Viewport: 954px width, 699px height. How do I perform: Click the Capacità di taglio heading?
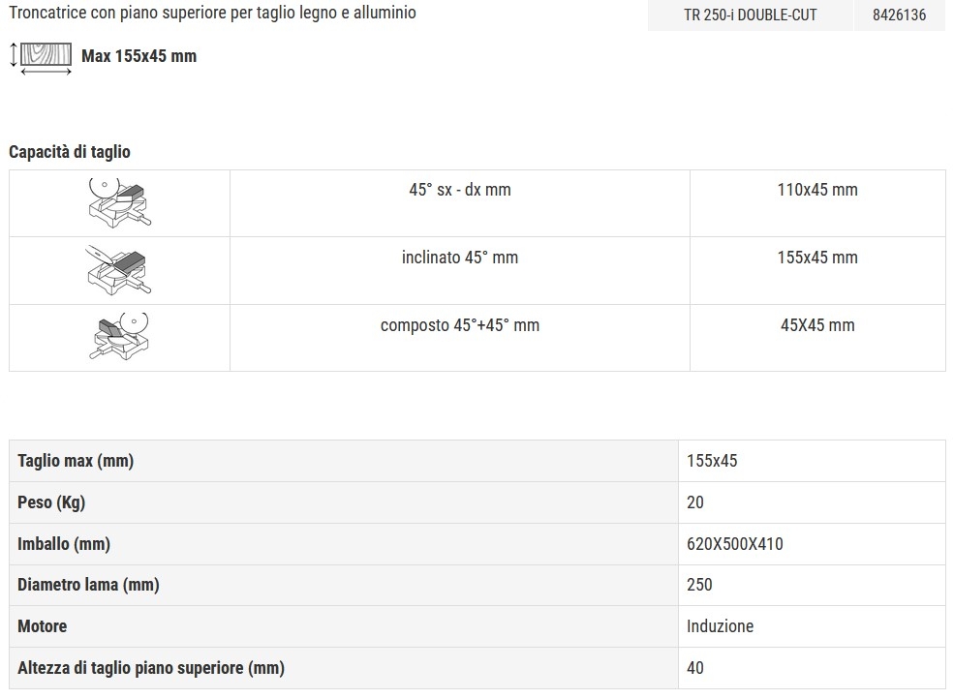click(70, 151)
